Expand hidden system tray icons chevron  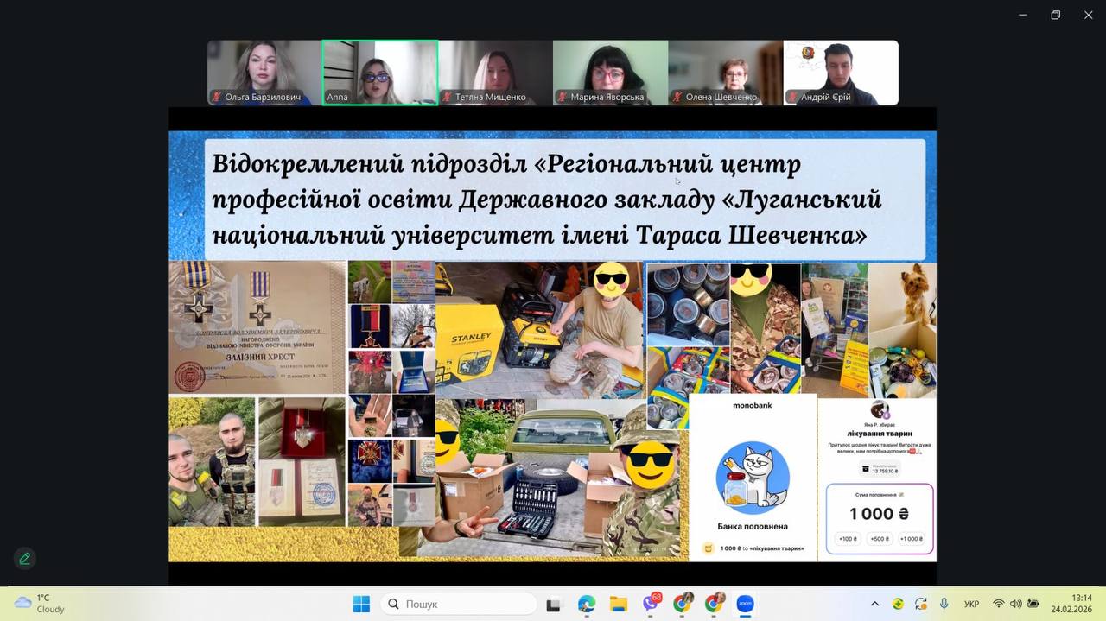(874, 604)
